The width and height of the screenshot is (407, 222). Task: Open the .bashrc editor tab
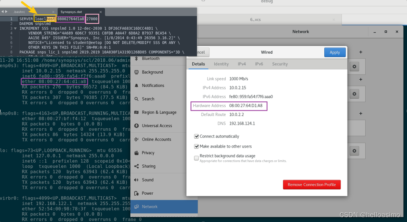[x=19, y=12]
